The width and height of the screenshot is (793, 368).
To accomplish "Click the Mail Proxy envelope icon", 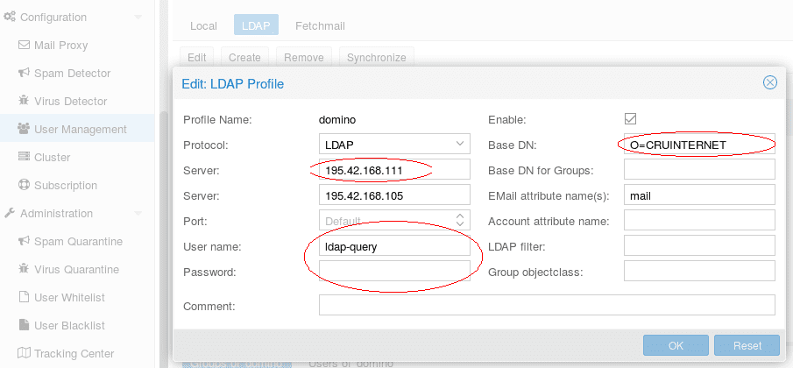I will click(25, 46).
